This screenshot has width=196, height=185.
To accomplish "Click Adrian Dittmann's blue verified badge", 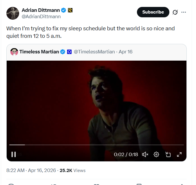I will pos(63,10).
